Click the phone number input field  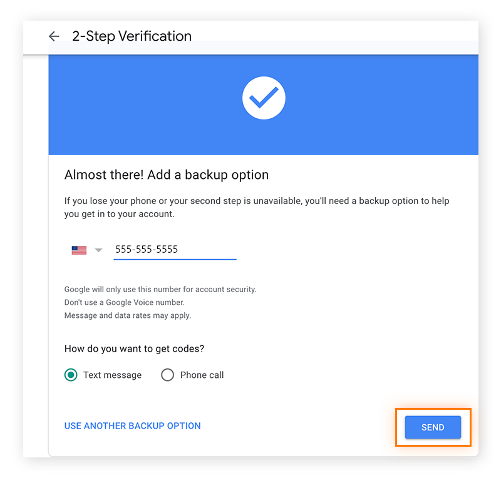175,249
